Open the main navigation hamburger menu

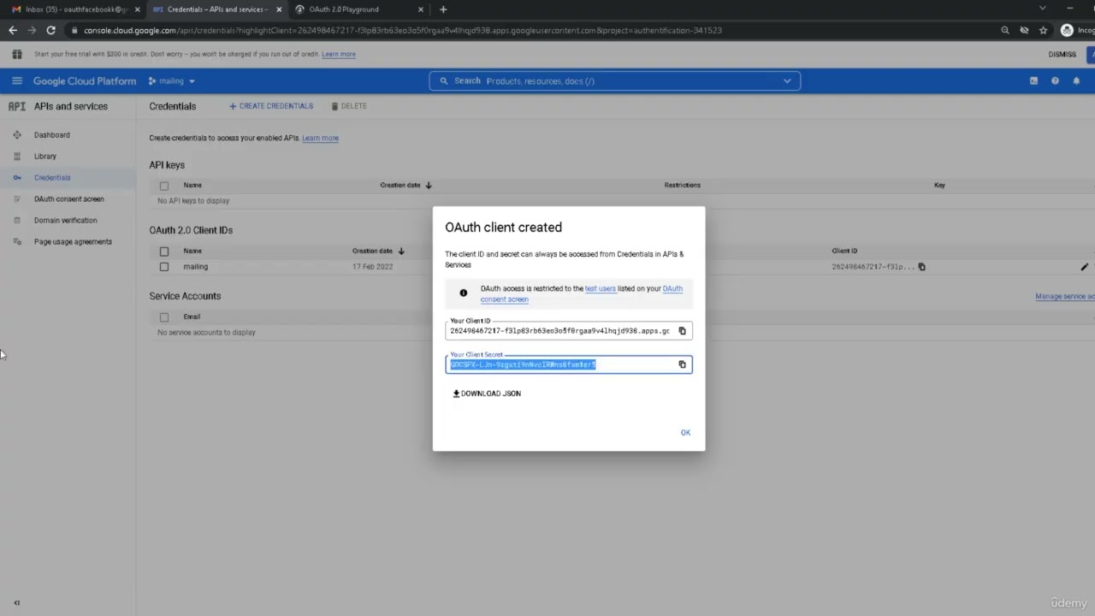coord(17,81)
